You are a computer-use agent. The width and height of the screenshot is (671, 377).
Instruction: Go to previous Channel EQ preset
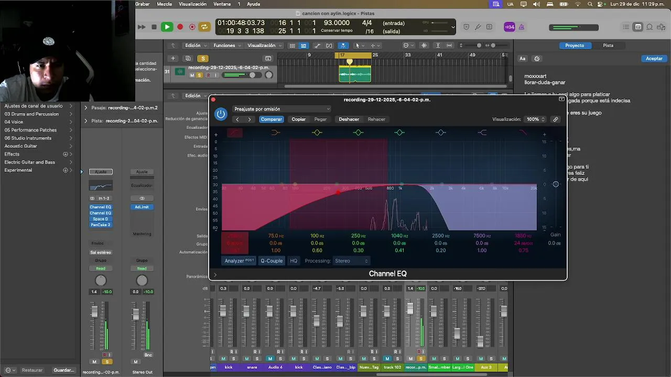(237, 119)
